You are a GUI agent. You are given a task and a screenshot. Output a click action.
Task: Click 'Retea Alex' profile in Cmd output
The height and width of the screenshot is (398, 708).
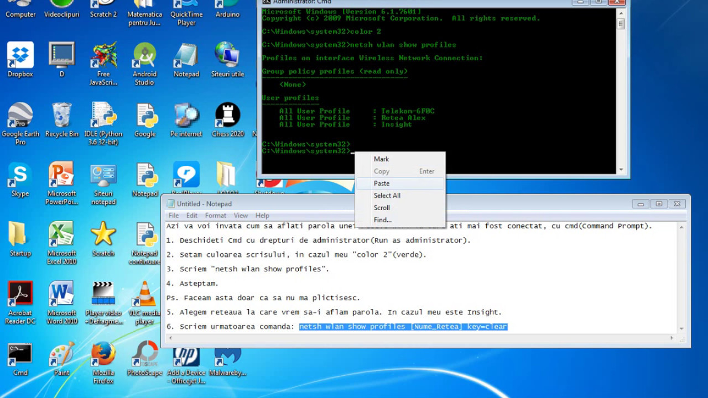(403, 118)
